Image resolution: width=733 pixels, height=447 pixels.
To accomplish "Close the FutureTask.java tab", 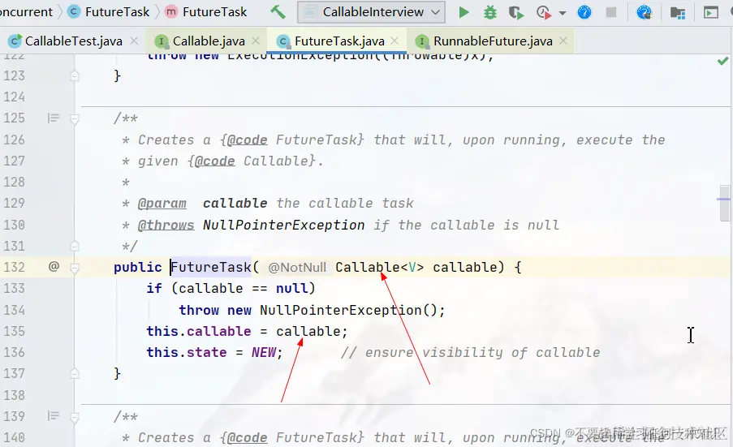I will 395,41.
